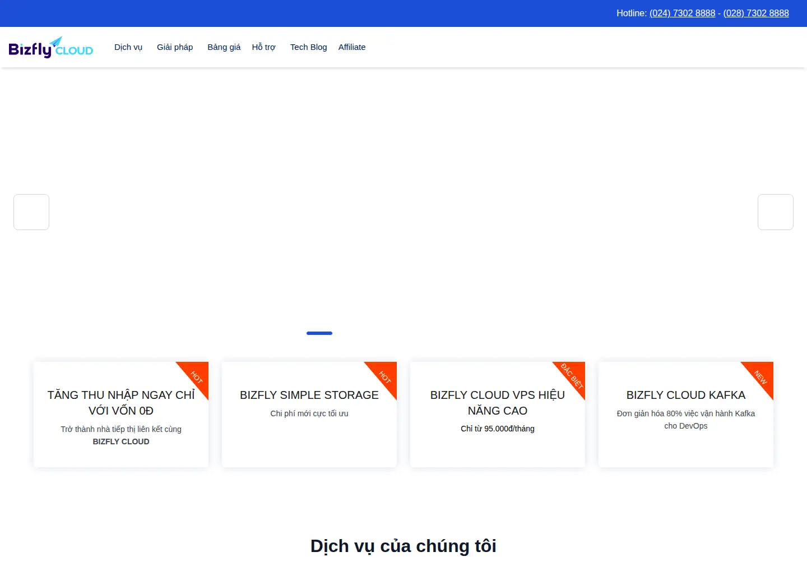Click the Bizfly Cloud logo
Viewport: 807px width, 561px height.
51,48
